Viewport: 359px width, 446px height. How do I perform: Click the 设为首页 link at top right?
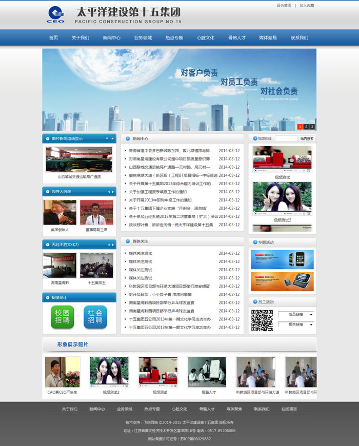point(284,6)
